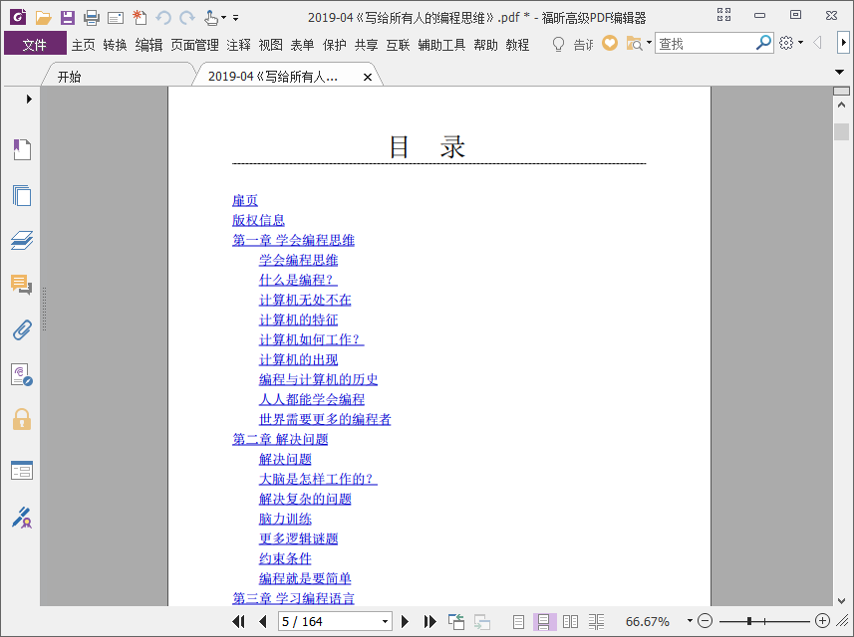Open the zoom percentage dropdown
The image size is (854, 637).
[690, 621]
